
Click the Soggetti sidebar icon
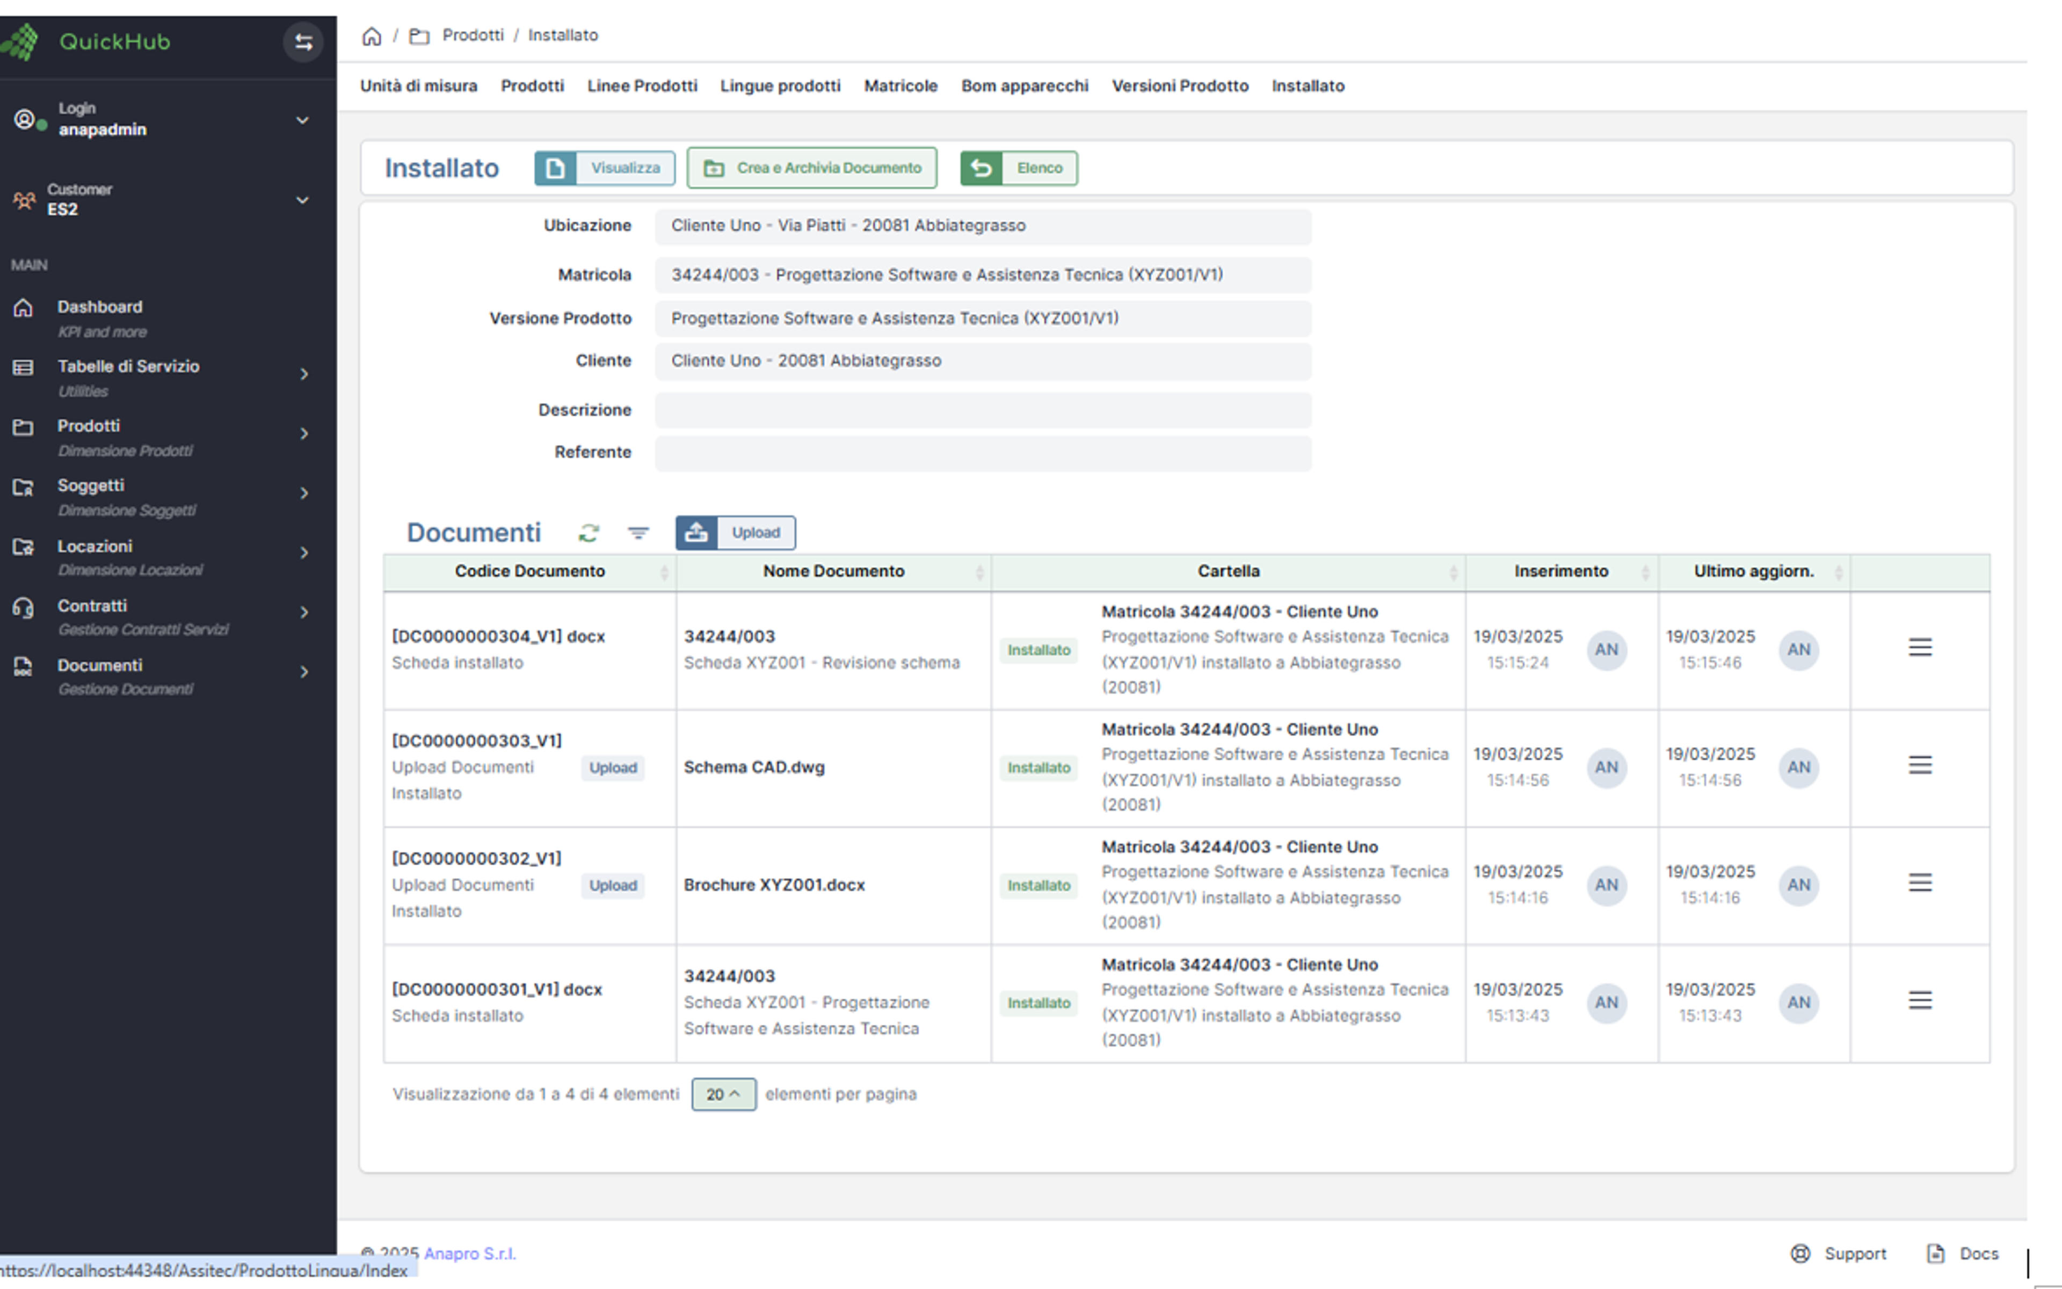[23, 487]
